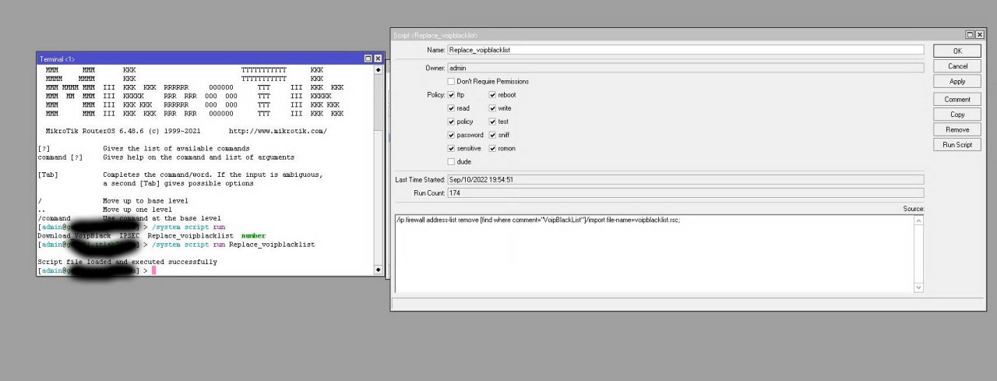Click inside the Source script text area
The height and width of the screenshot is (381, 997).
click(655, 254)
